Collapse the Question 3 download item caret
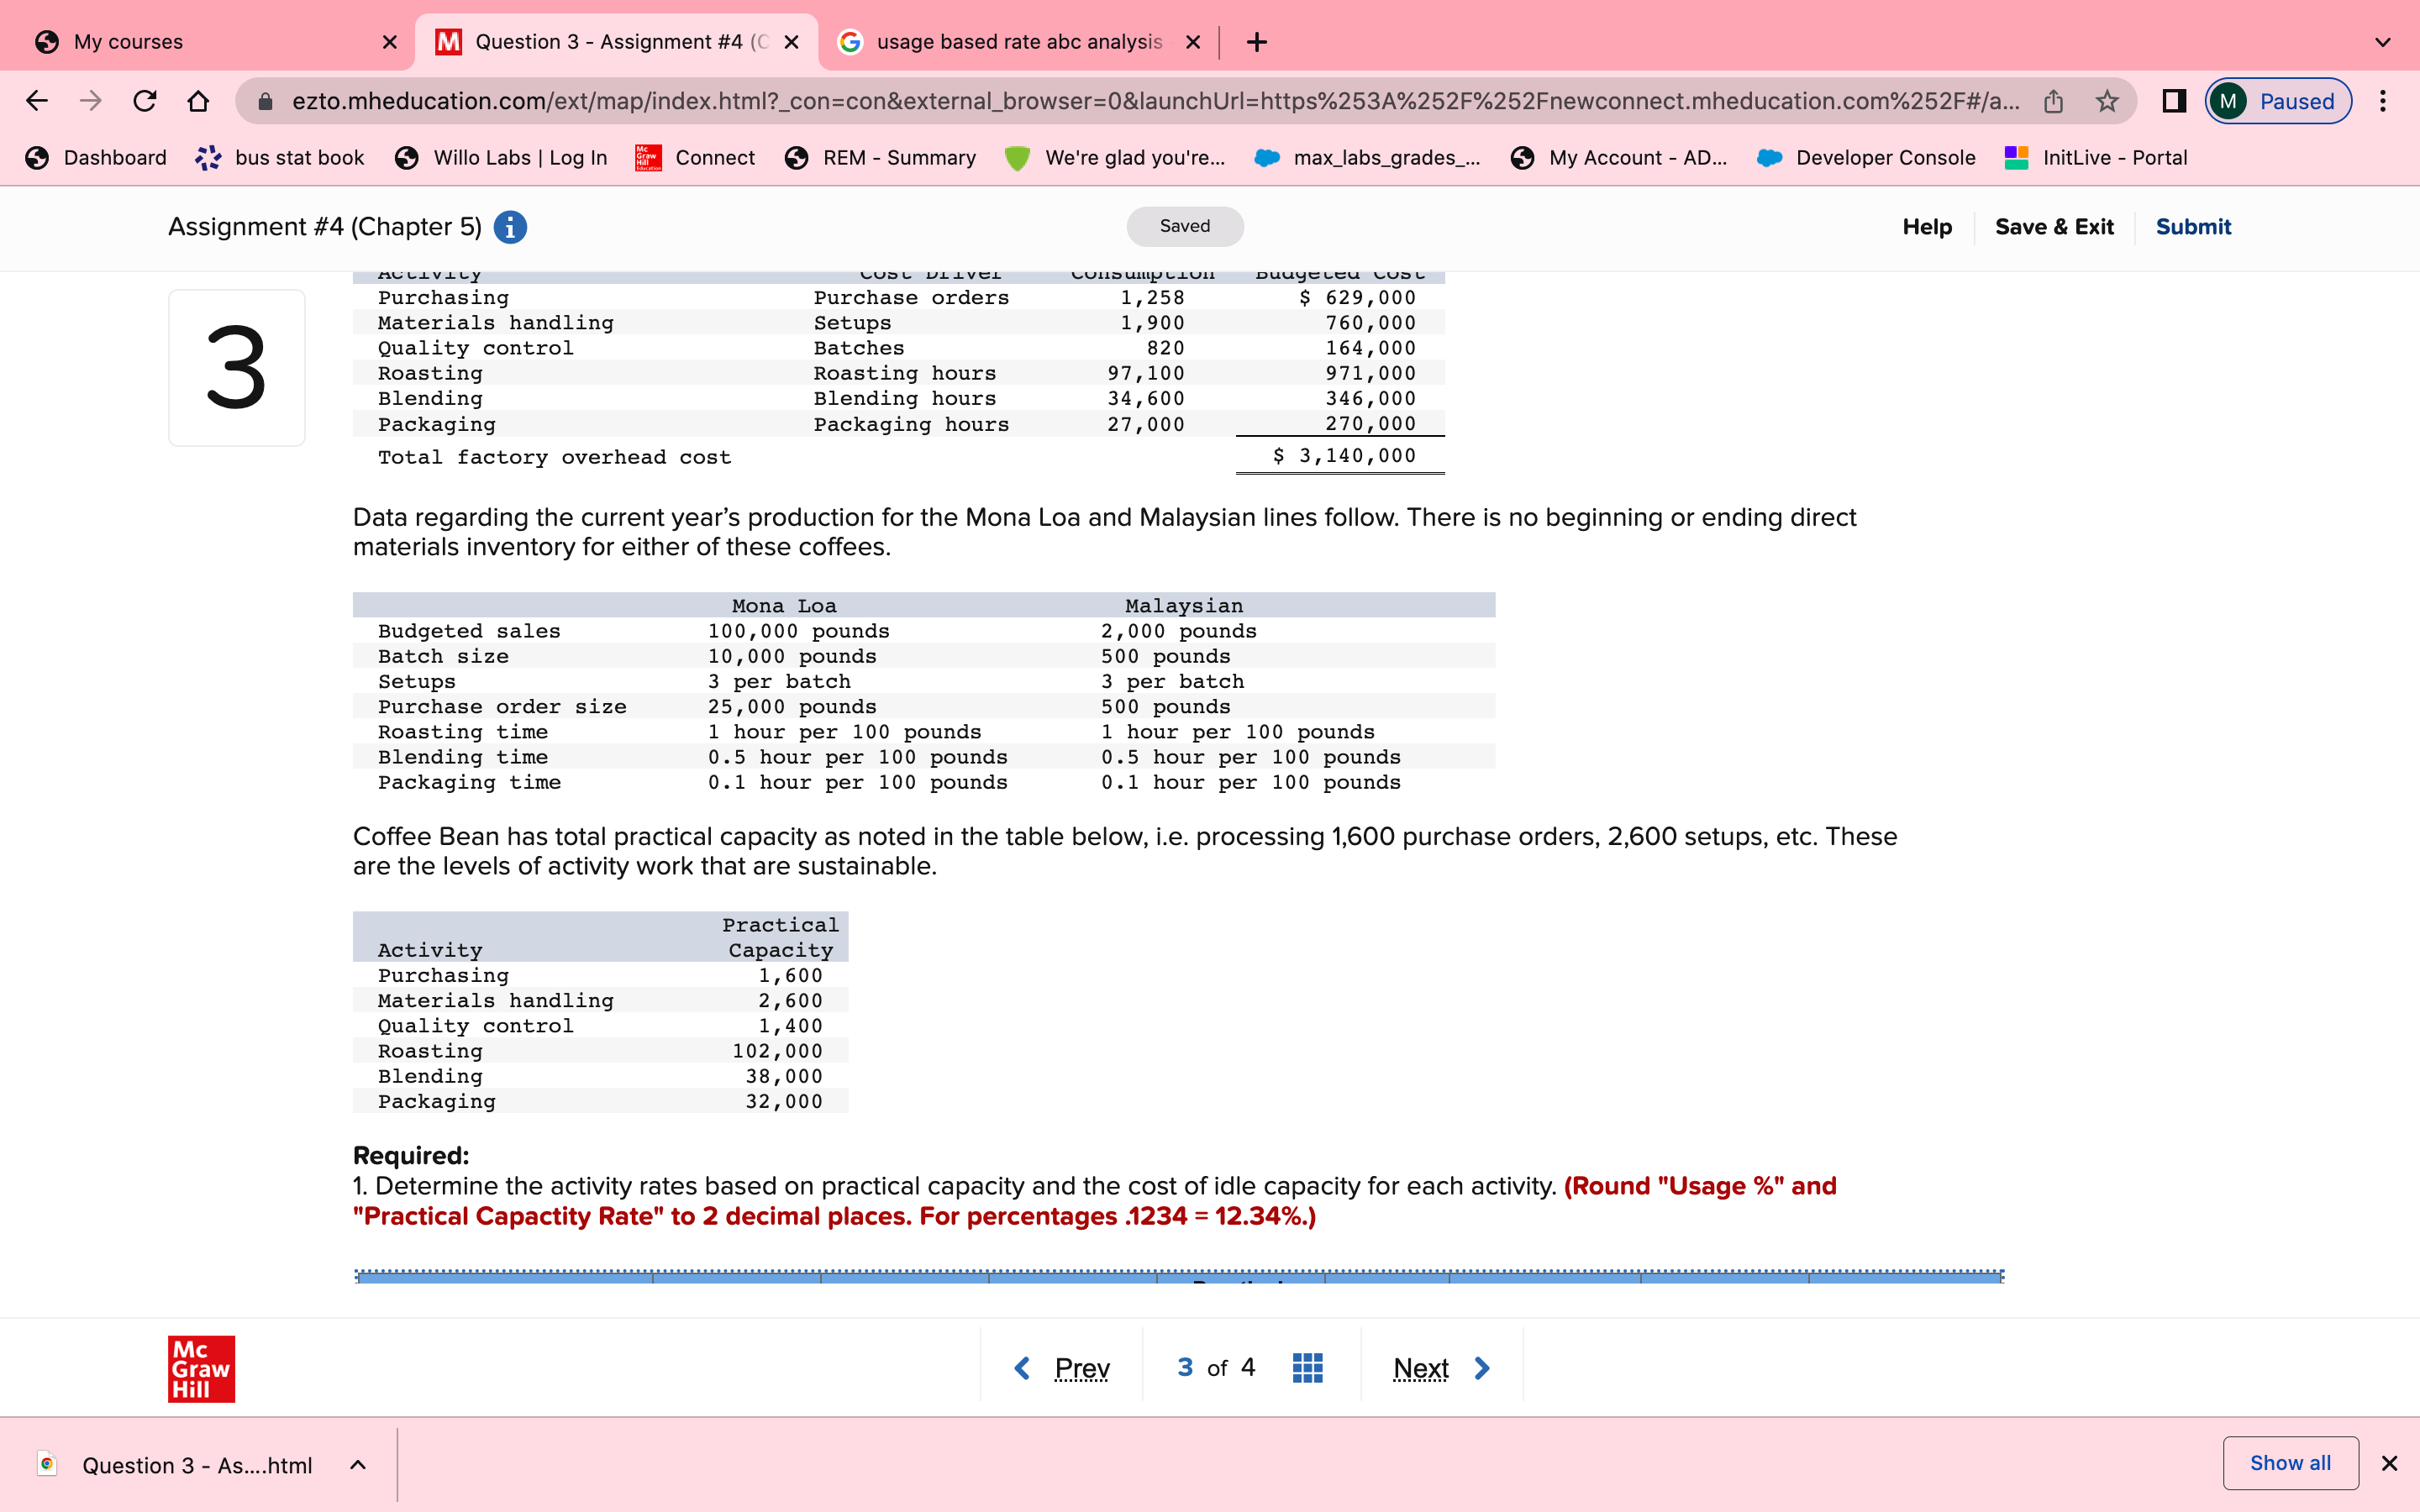The height and width of the screenshot is (1512, 2420). click(x=357, y=1464)
